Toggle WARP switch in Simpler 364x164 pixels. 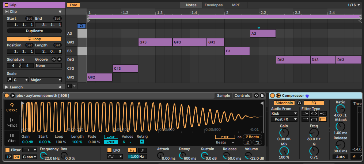tap(225, 137)
